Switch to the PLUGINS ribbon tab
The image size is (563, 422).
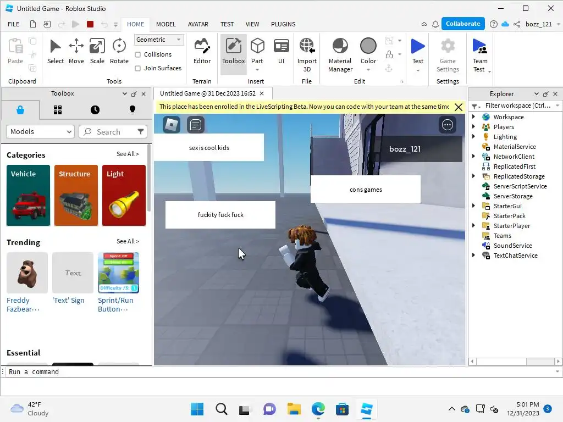[x=283, y=24]
